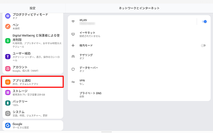Turn off the WLAN toggle switch
Viewport: 213px width, 133px height.
click(204, 22)
